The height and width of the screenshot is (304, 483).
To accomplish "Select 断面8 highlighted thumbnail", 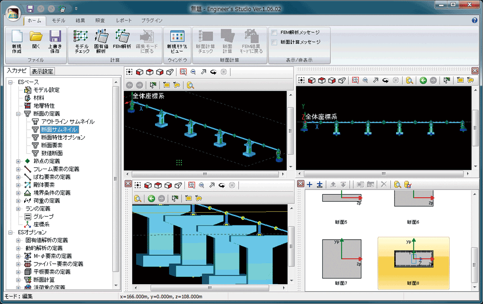I will (x=413, y=263).
